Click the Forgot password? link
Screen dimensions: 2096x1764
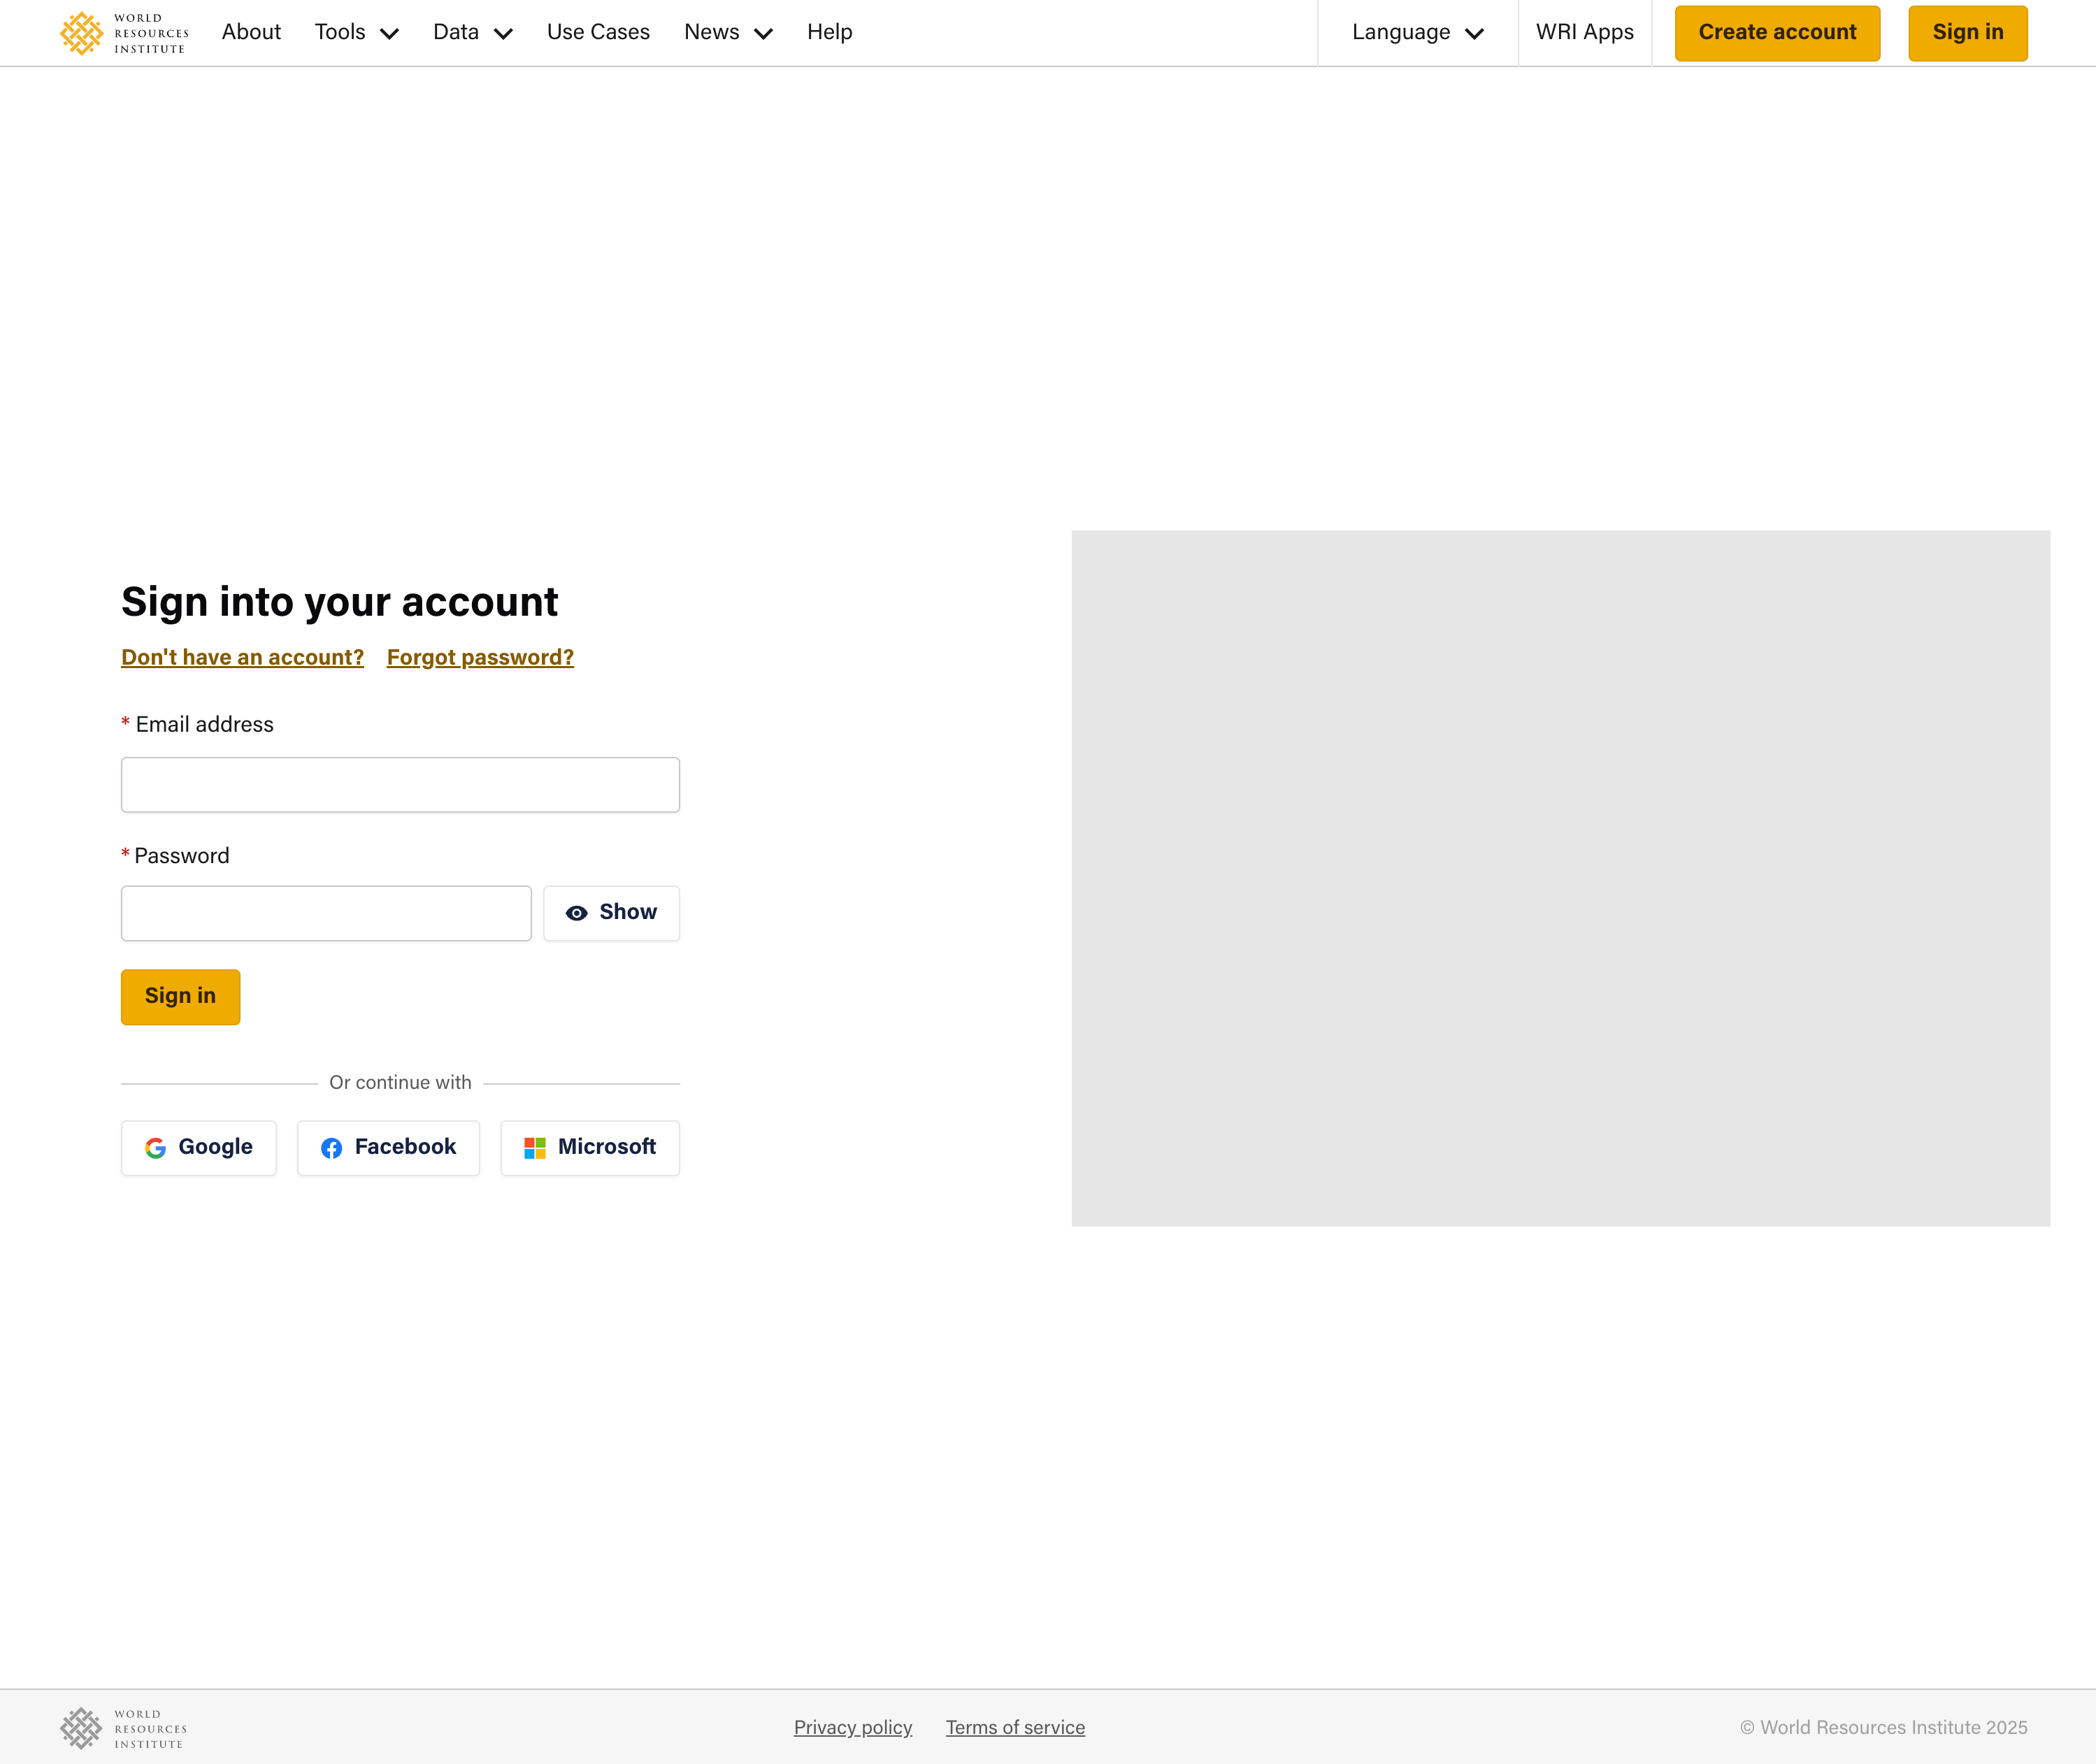click(x=480, y=657)
